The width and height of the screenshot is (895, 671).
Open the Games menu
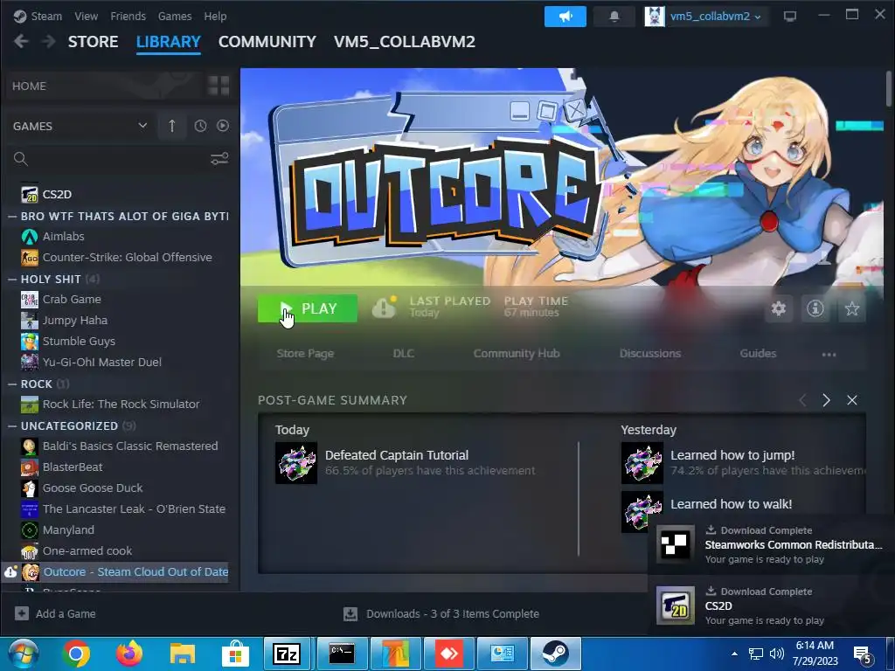tap(175, 16)
